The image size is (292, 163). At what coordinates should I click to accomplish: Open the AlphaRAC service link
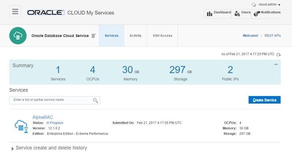(x=43, y=117)
